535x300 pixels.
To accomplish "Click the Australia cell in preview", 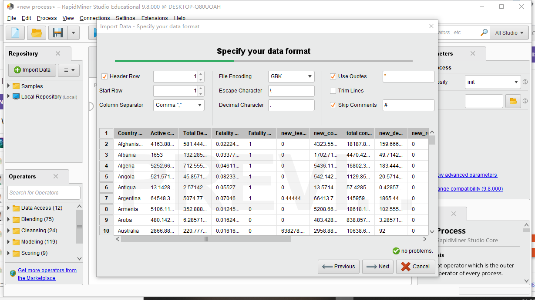I will click(x=130, y=231).
